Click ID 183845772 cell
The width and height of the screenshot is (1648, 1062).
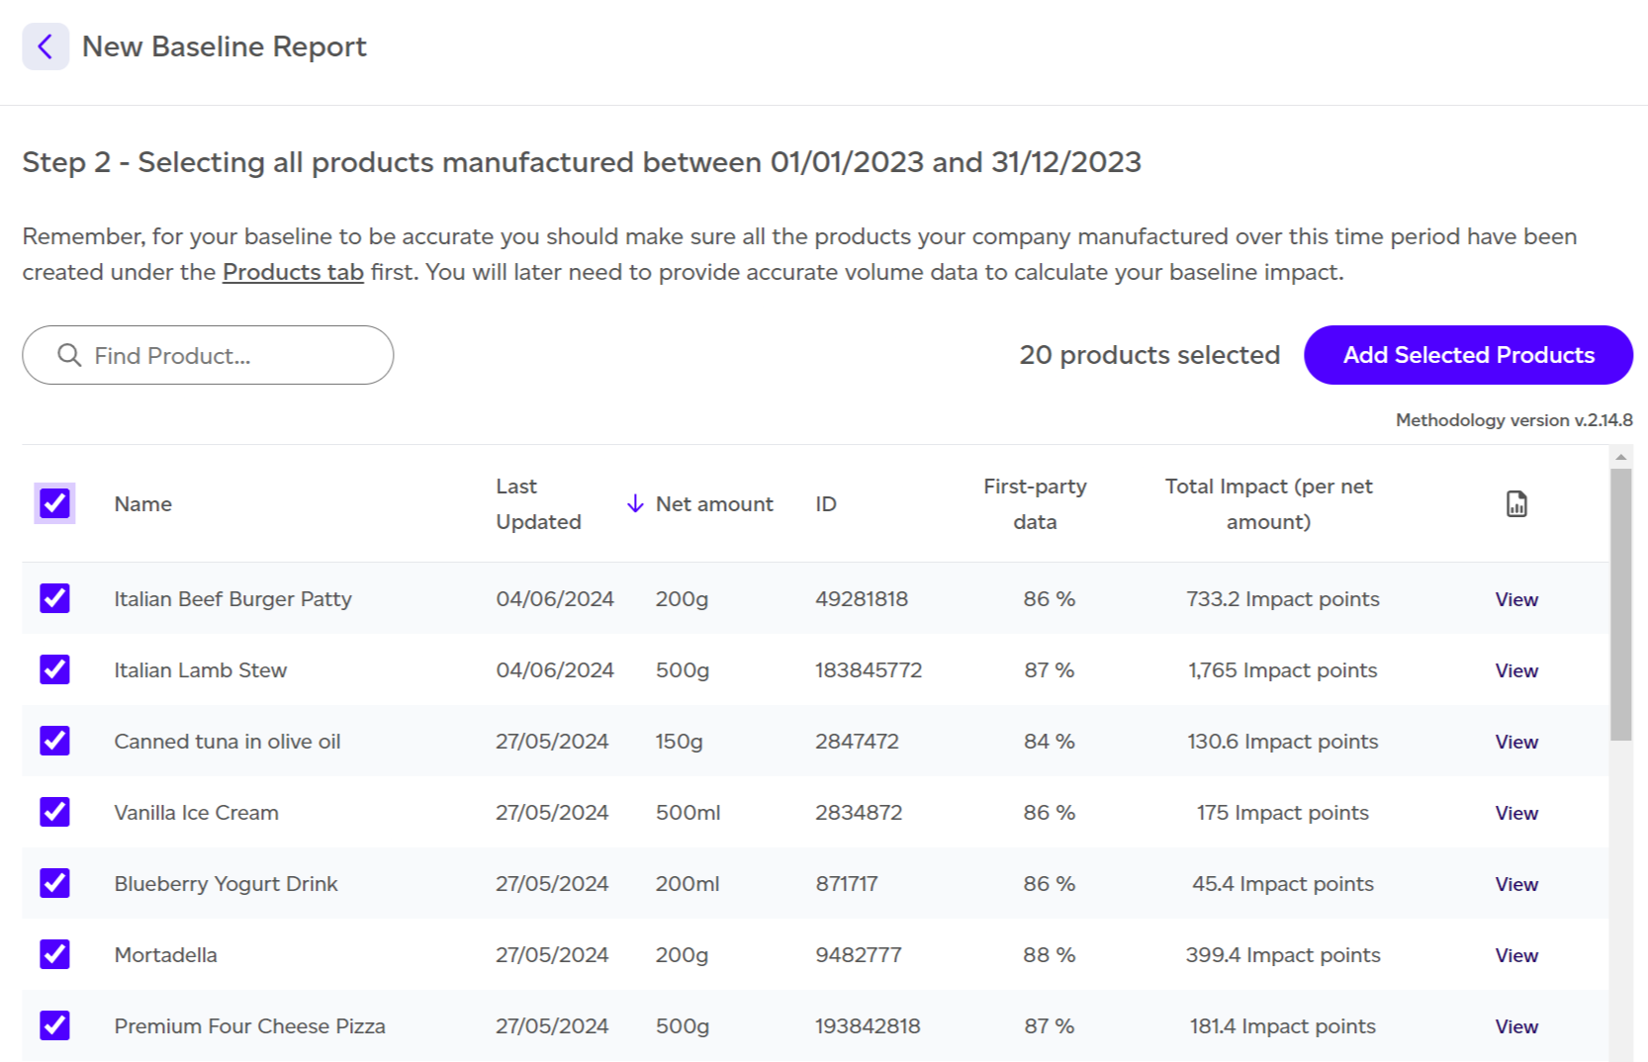pos(869,670)
